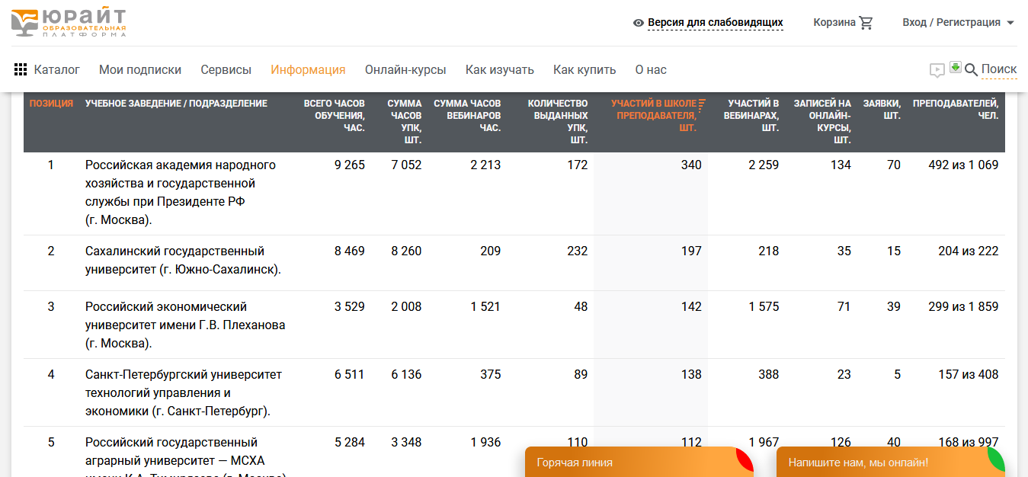The height and width of the screenshot is (477, 1028).
Task: Open the Каталог grid icon
Action: [21, 70]
